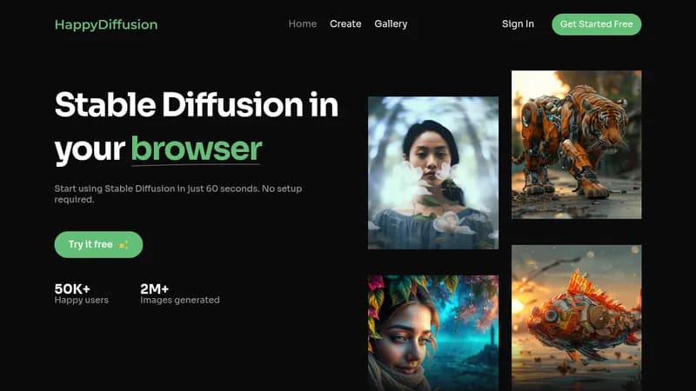The width and height of the screenshot is (696, 391).
Task: Go to the Create page
Action: [x=345, y=24]
